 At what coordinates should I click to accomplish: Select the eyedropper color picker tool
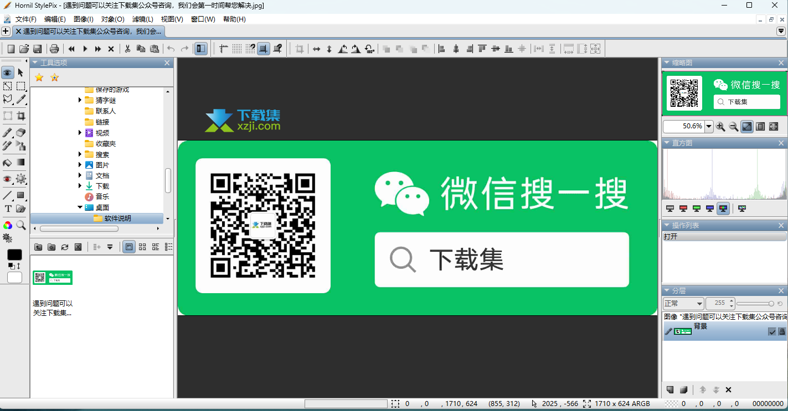tap(20, 100)
